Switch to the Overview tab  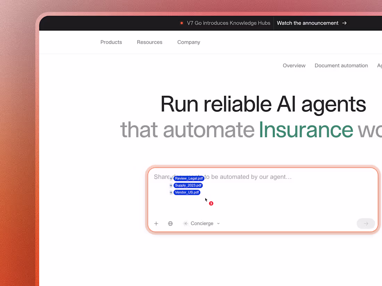point(294,65)
